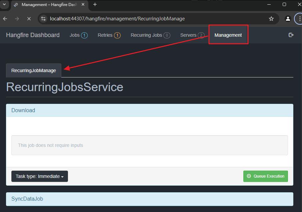Collapse the Download job panel header
Screen dimensions: 302x212
150,111
